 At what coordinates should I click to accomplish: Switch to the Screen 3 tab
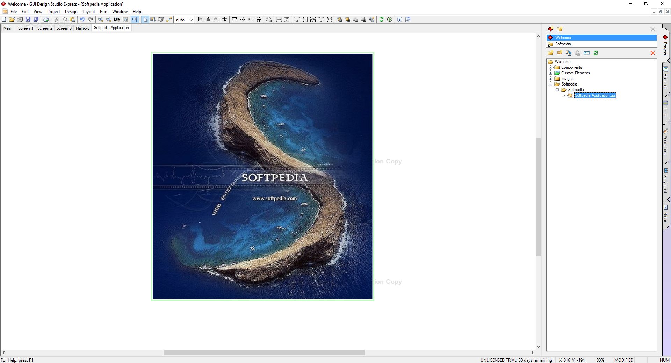pyautogui.click(x=64, y=28)
